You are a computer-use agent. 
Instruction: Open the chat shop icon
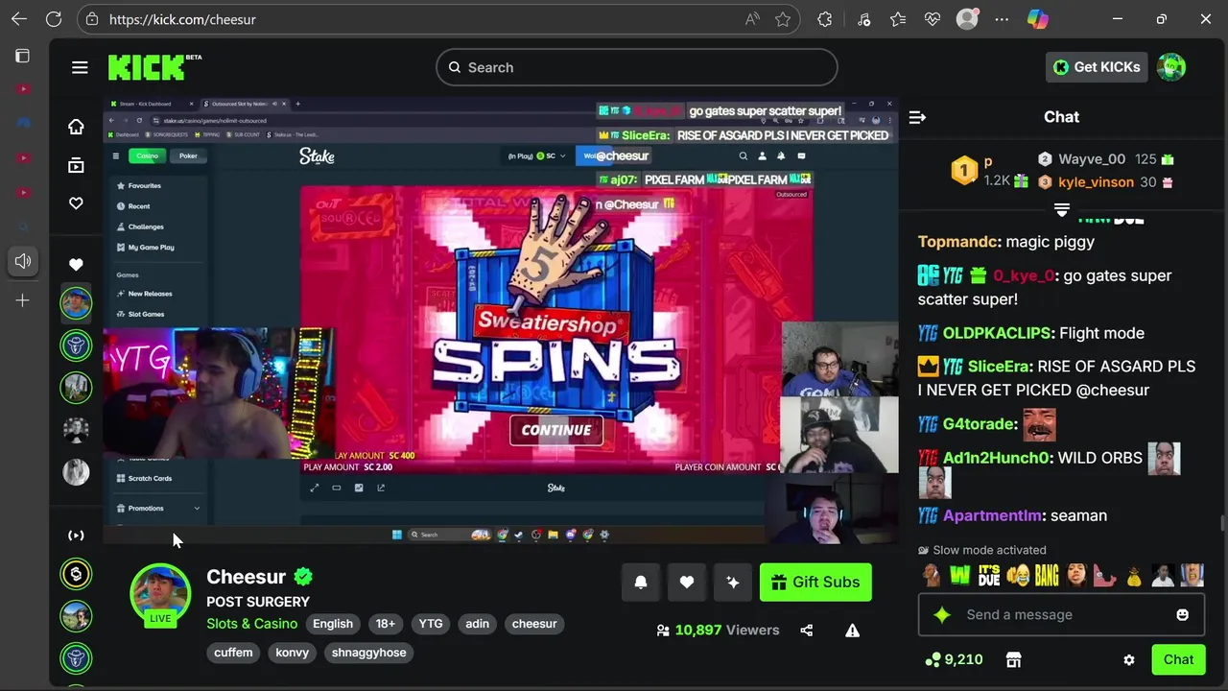tap(1013, 659)
